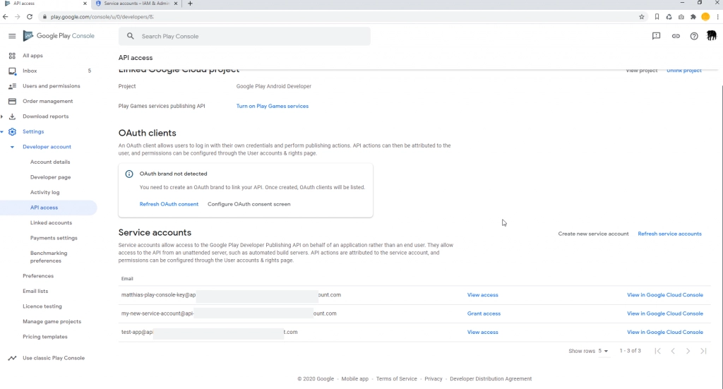Click Turn on Play Games services
Image resolution: width=723 pixels, height=389 pixels.
(x=273, y=107)
